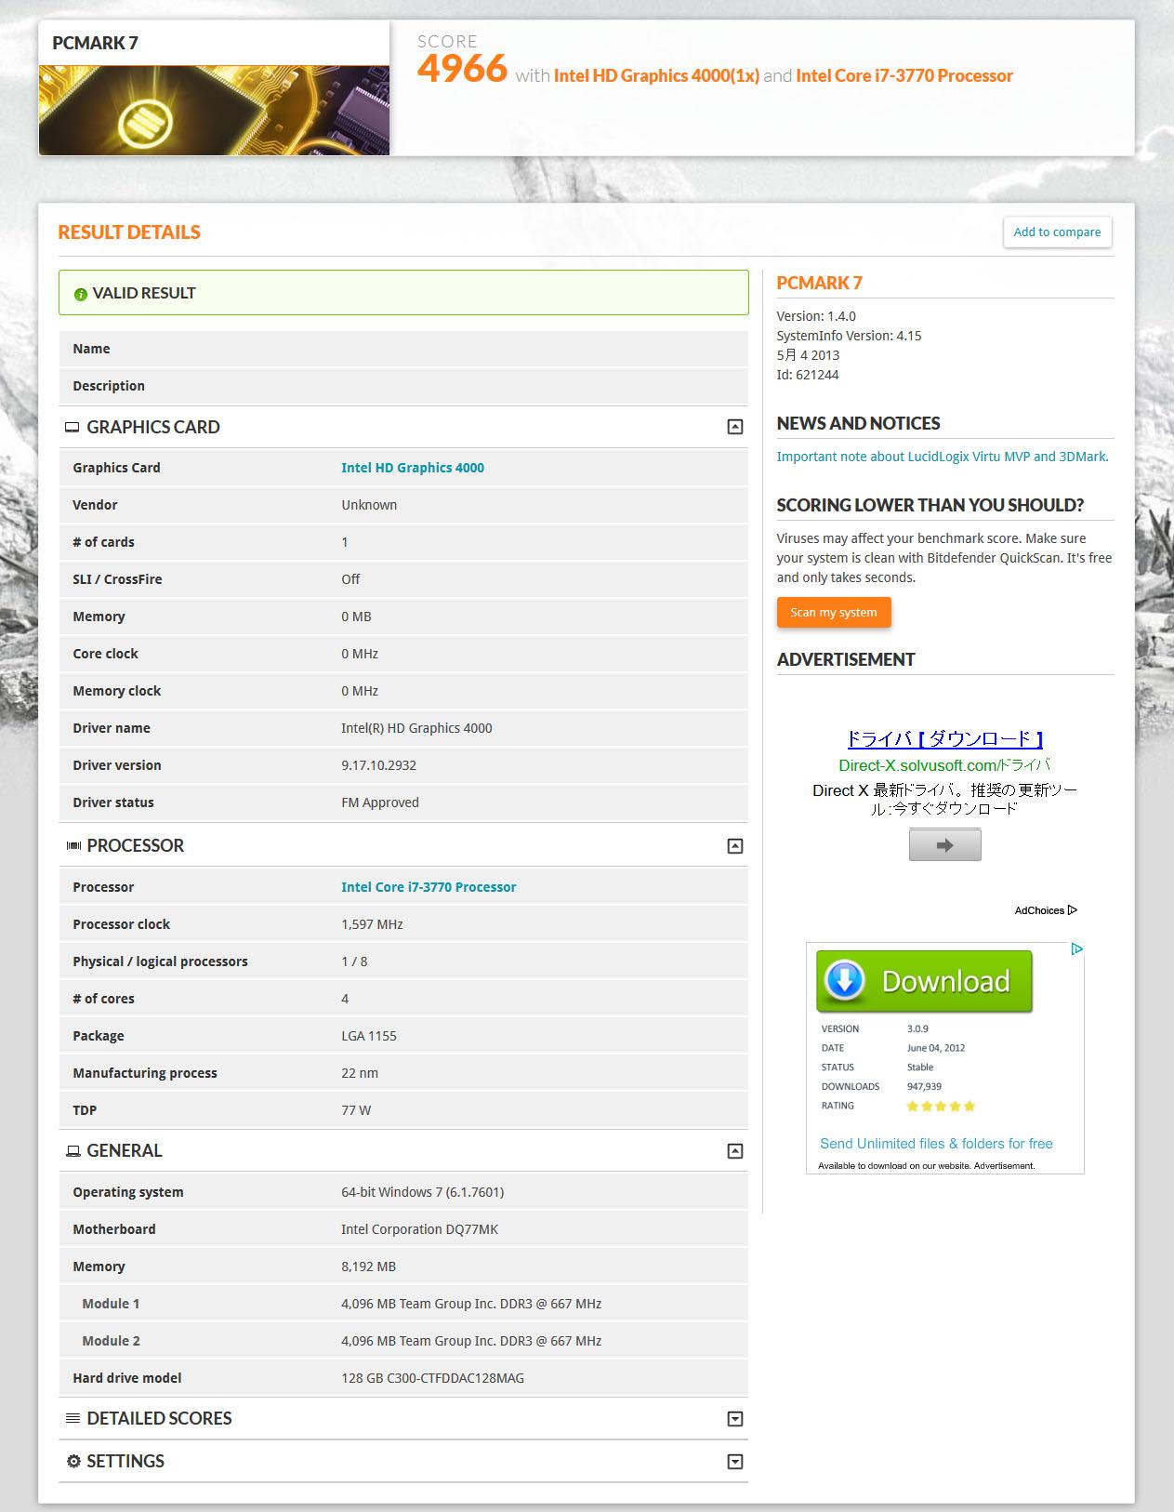
Task: Click Intel Core i7-3770 Processor in score header
Action: (x=904, y=76)
